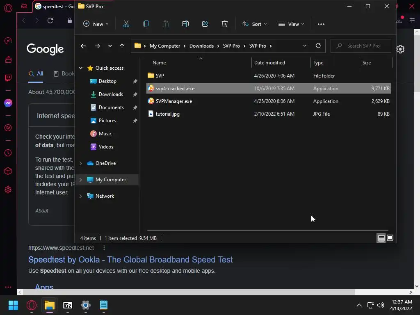The width and height of the screenshot is (420, 315).
Task: Delete selected file with trash icon
Action: (x=225, y=24)
